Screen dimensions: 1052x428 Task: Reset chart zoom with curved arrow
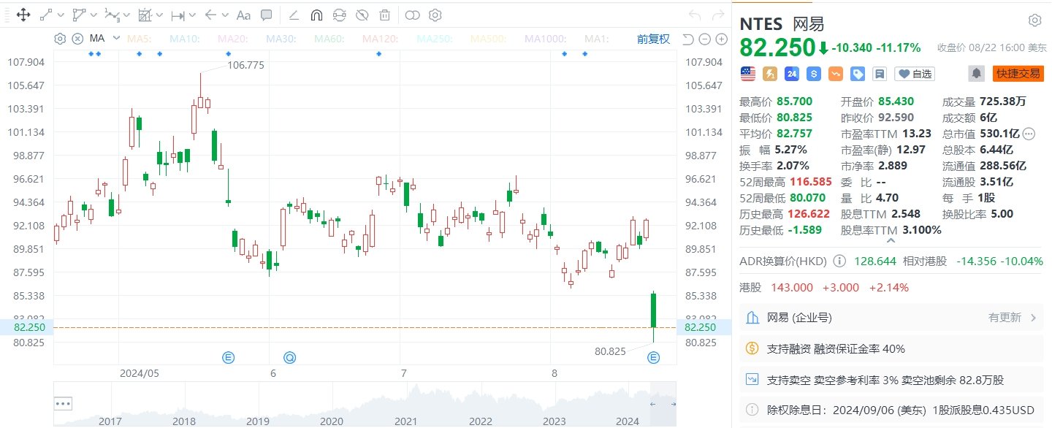pos(687,39)
